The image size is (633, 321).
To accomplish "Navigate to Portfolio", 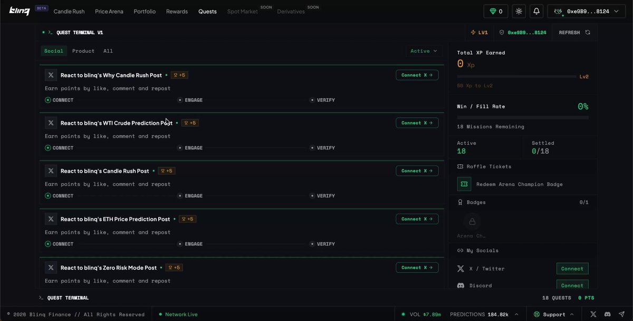I will click(x=145, y=11).
